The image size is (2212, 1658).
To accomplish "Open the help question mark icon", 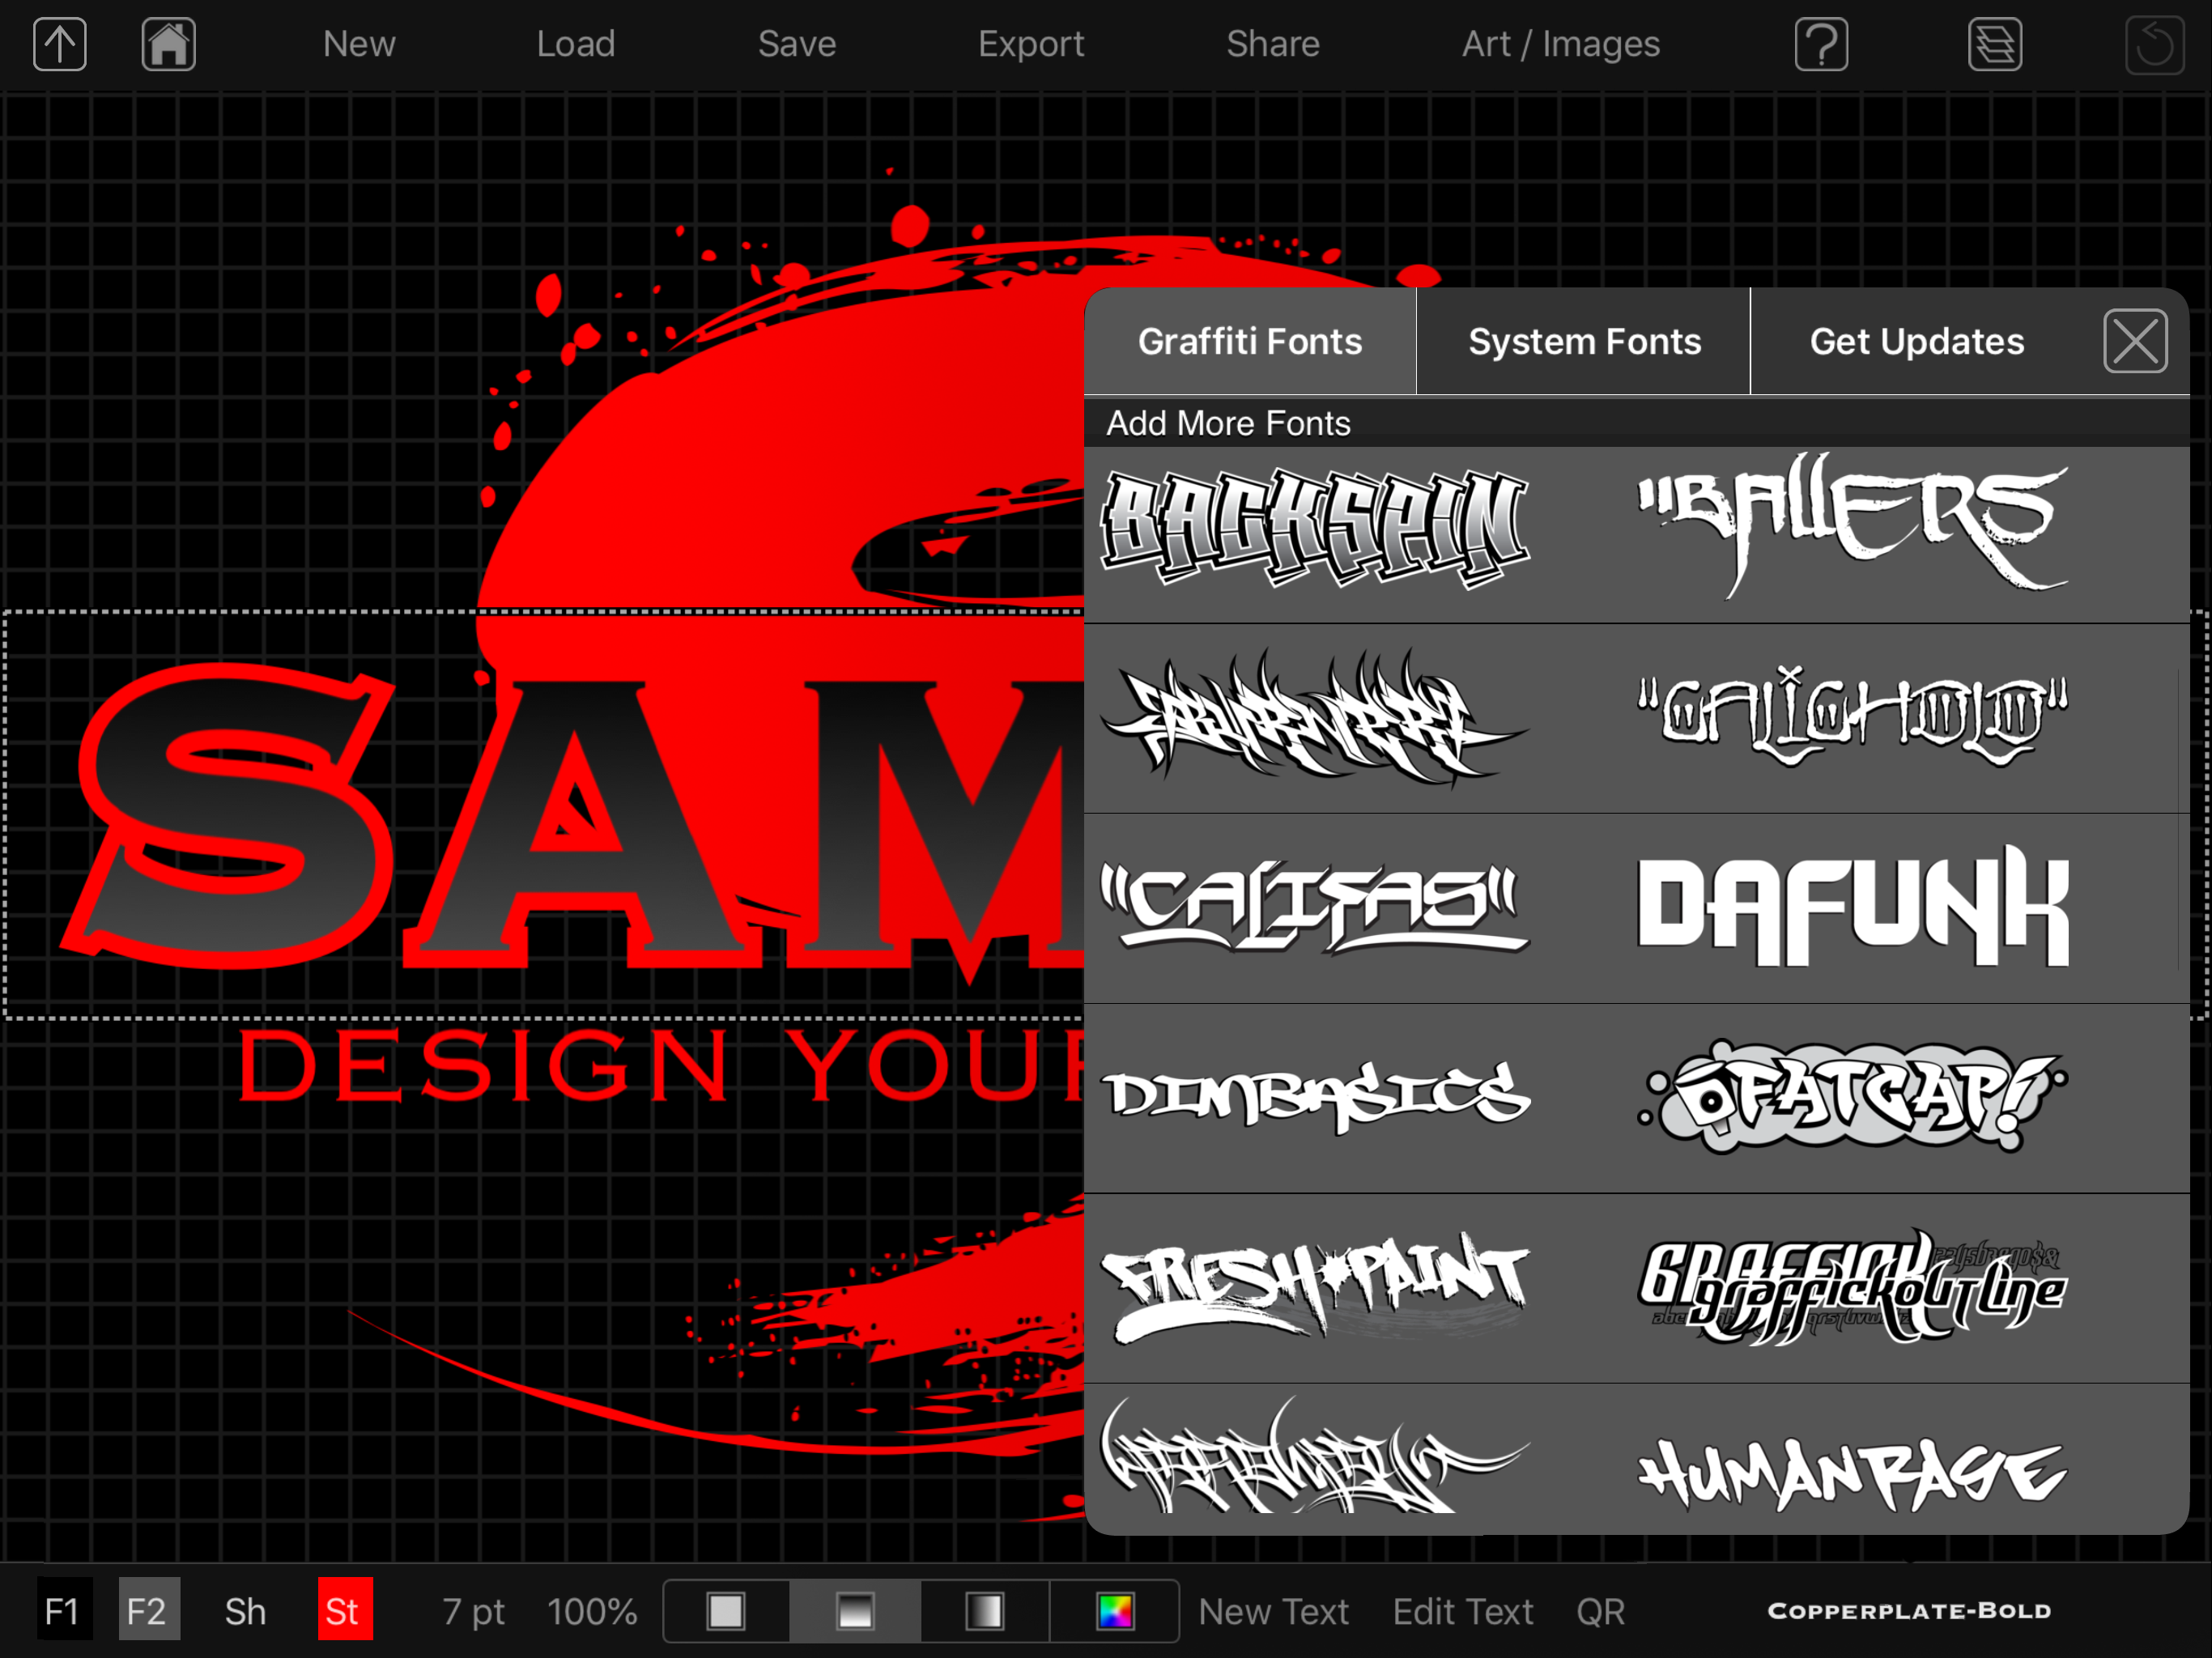I will click(x=1821, y=44).
